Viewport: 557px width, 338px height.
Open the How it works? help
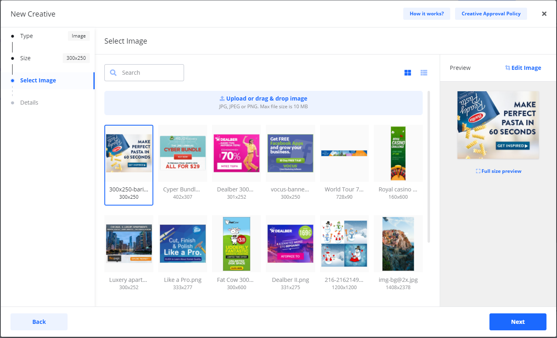426,14
